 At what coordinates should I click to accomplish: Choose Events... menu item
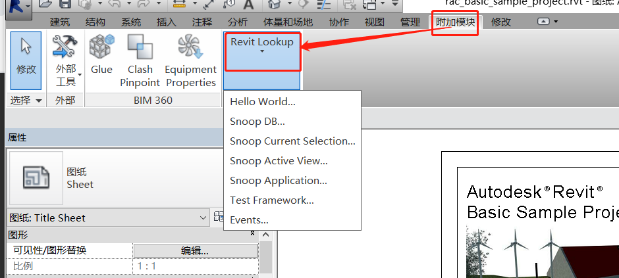(x=292, y=220)
